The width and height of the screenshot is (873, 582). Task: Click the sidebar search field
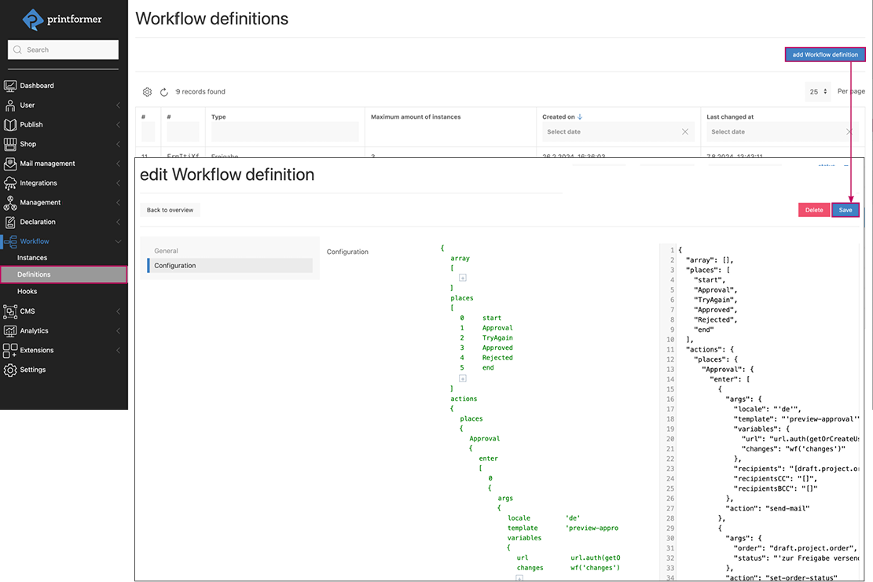[63, 49]
